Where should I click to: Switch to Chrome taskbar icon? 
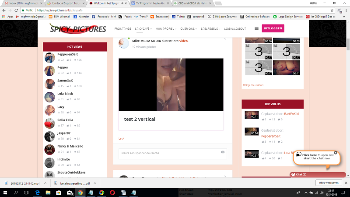[x=80, y=193]
